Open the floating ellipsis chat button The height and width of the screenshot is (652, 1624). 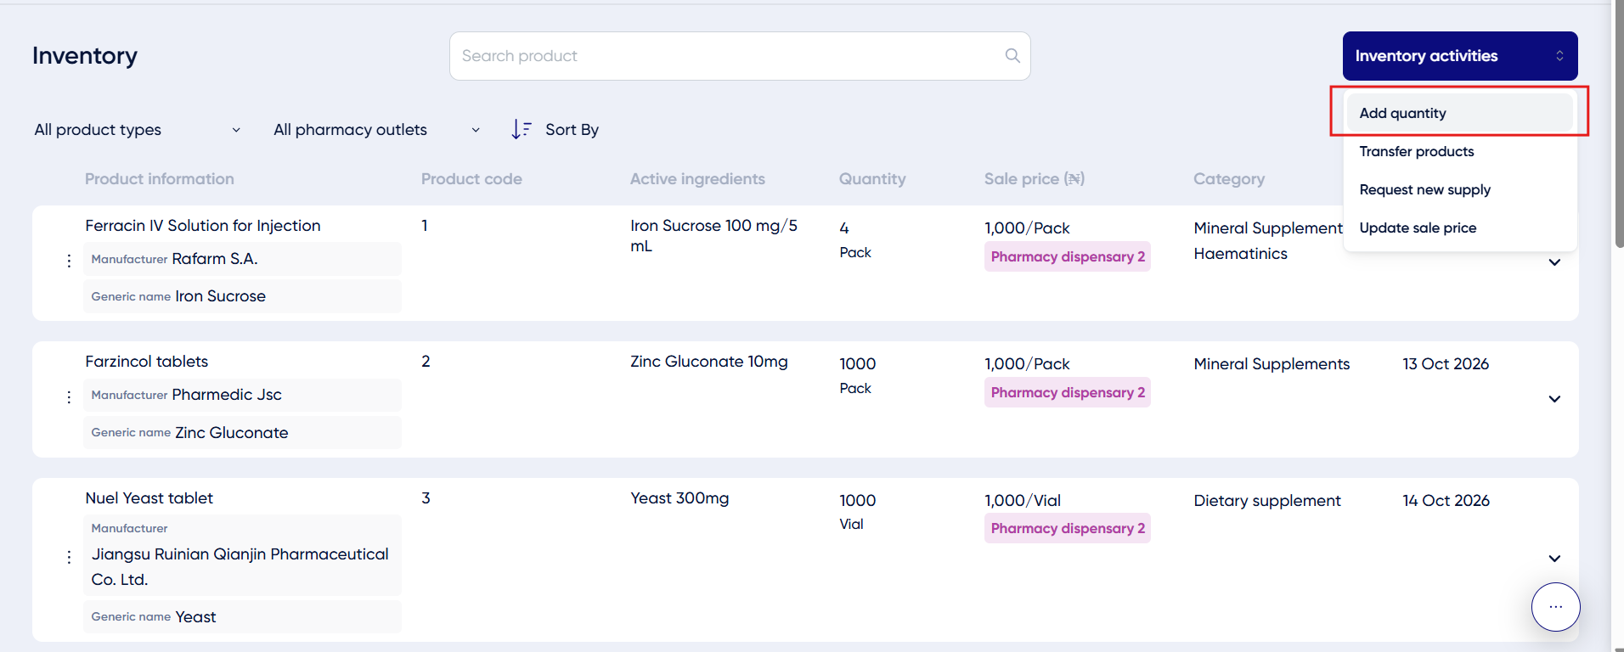click(x=1555, y=607)
